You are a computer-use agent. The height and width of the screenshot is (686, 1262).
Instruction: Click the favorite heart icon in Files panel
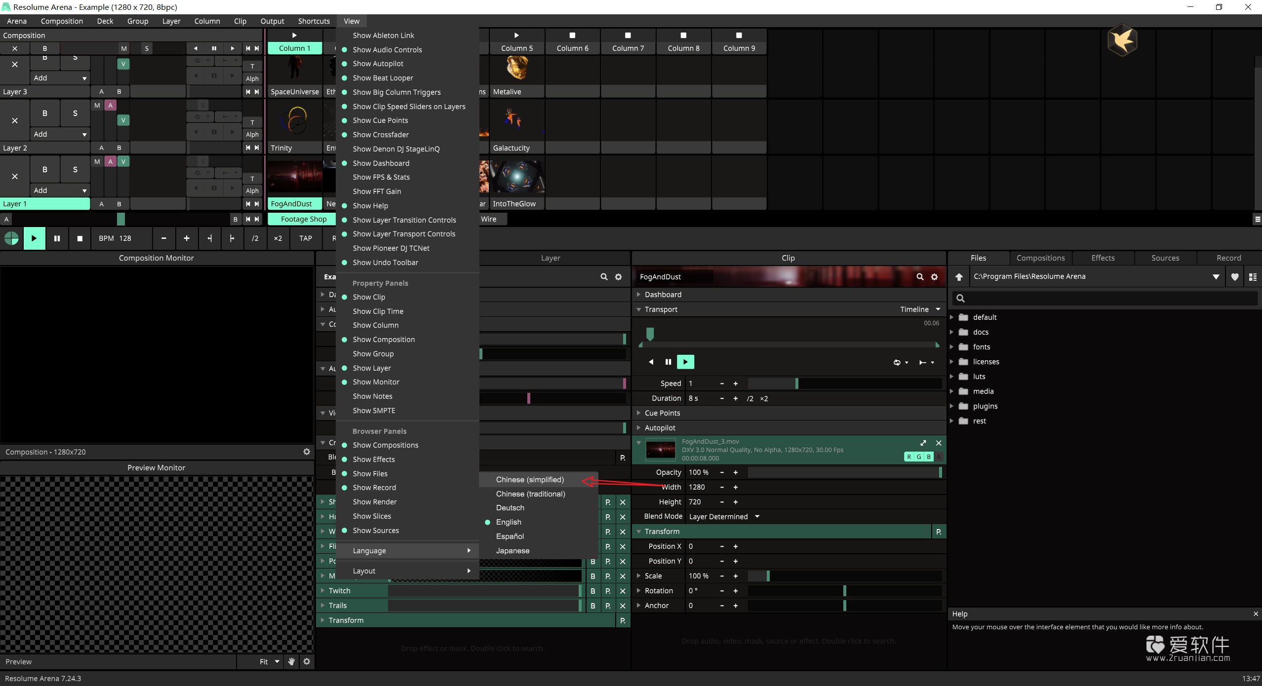coord(1235,277)
